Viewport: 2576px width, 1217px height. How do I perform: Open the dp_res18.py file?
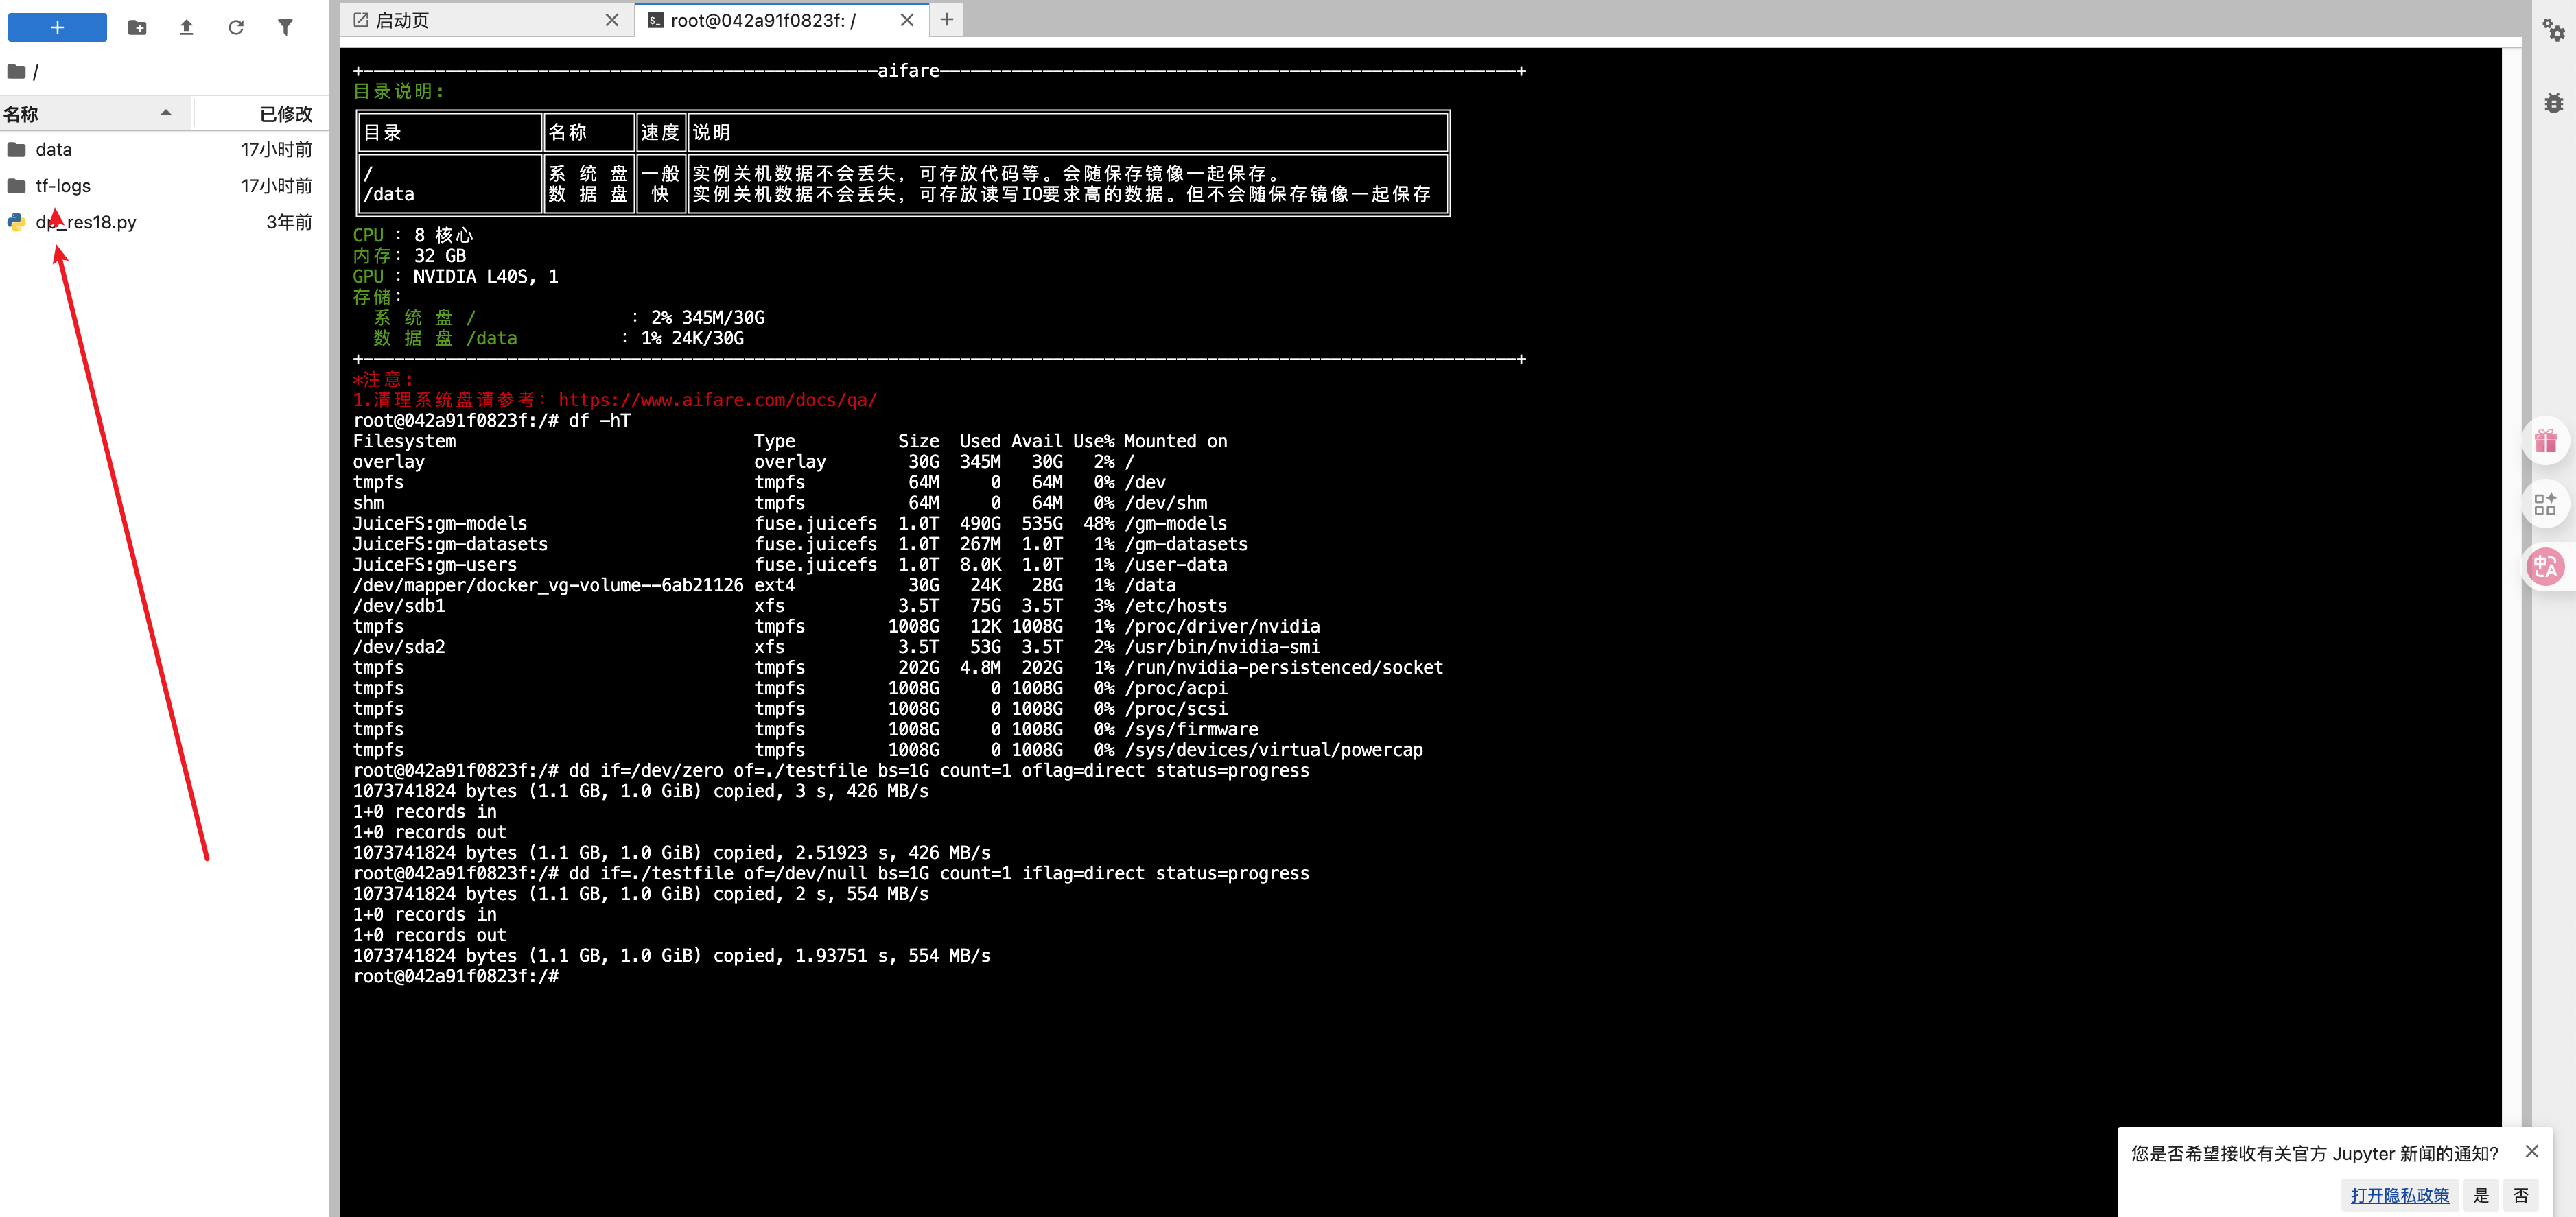(x=86, y=222)
